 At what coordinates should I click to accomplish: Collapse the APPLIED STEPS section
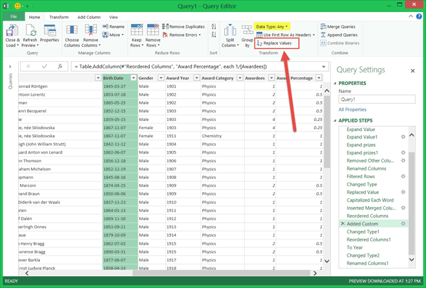(336, 121)
